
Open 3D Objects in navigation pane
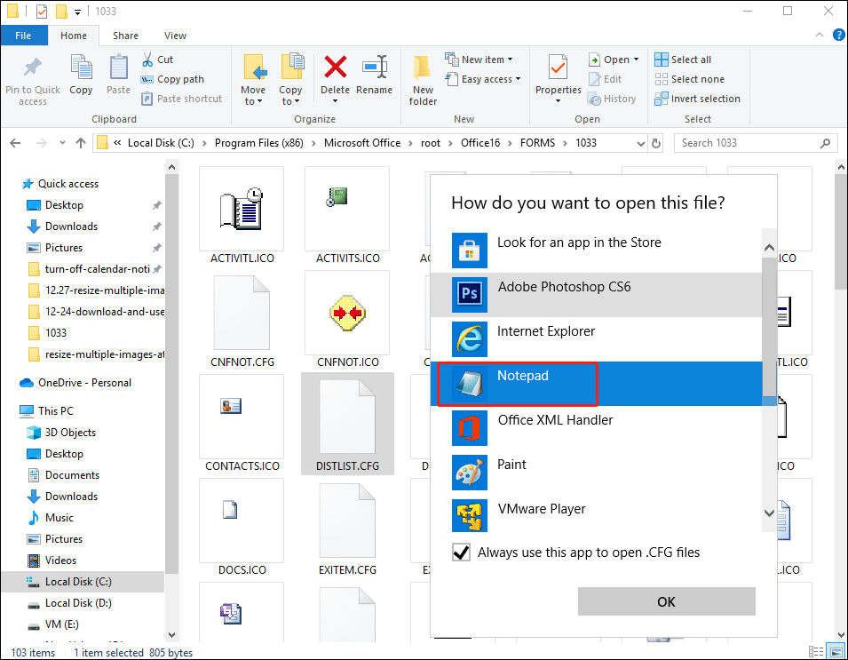(70, 433)
